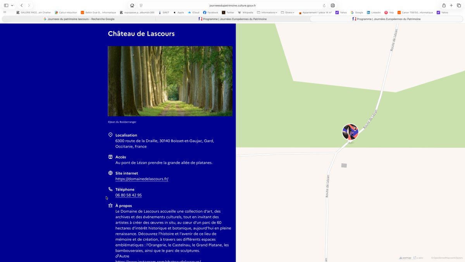This screenshot has height=262, width=465.
Task: Switch to the Recherche Google tab
Action: pos(79,19)
